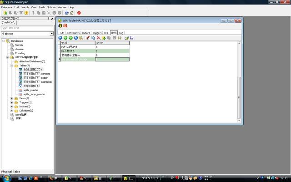
Task: Click the red pencil edit record icon
Action: (88, 38)
